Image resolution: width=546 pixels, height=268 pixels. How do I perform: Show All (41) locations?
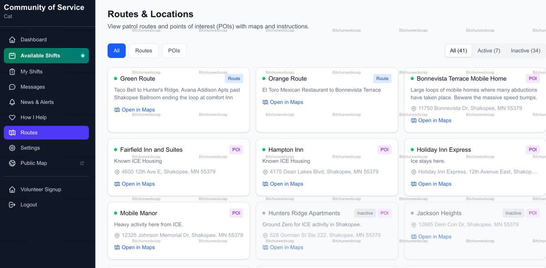pyautogui.click(x=459, y=50)
